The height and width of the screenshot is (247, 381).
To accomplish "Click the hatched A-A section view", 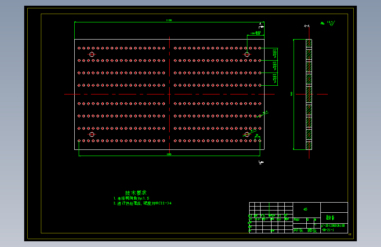I will [x=309, y=94].
